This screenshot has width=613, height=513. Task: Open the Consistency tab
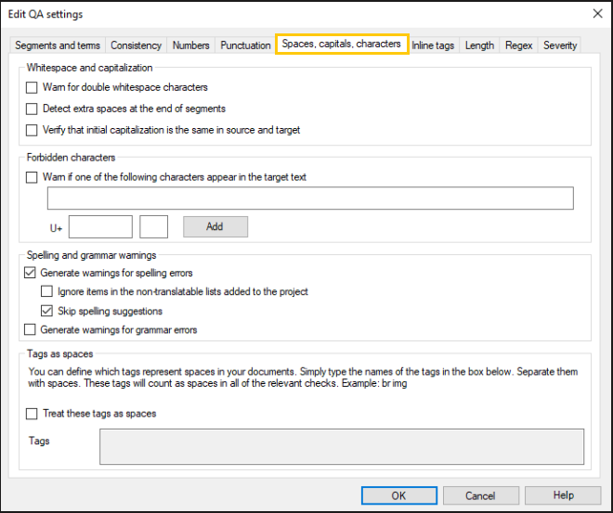(x=136, y=45)
